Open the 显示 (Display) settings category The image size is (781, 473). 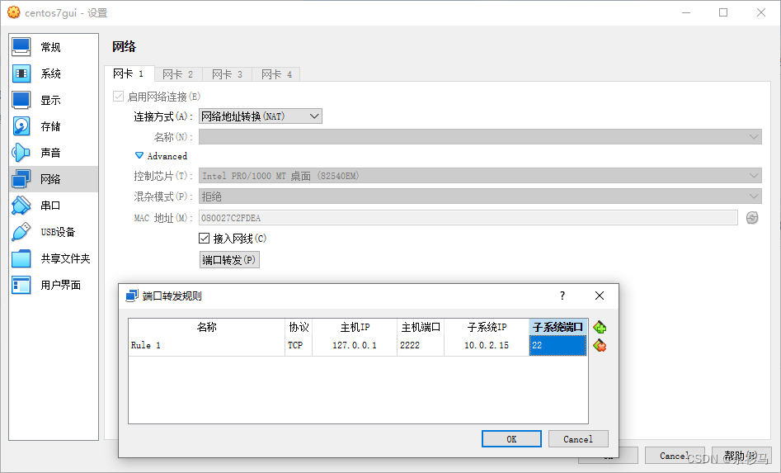[x=50, y=100]
